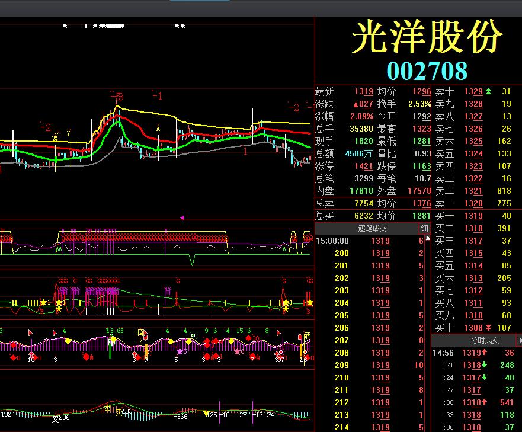The width and height of the screenshot is (522, 432).
Task: Click the 内盘 value 17810
Action: [361, 191]
